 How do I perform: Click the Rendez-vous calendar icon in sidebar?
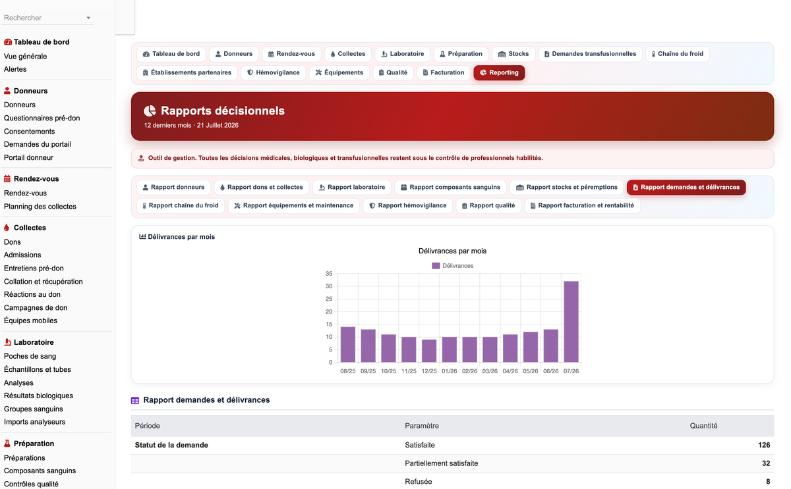(7, 179)
